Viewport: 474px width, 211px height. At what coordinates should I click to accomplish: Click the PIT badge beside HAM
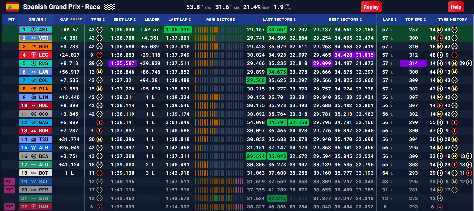tap(9, 207)
